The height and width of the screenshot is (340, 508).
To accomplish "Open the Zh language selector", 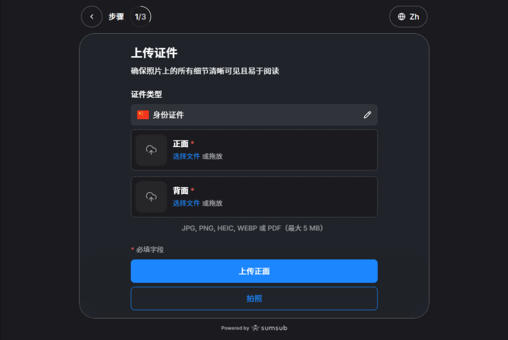I will point(408,16).
